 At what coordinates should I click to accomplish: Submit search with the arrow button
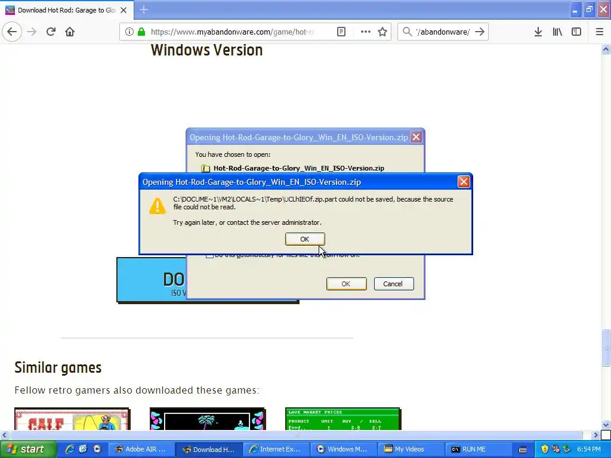point(480,32)
